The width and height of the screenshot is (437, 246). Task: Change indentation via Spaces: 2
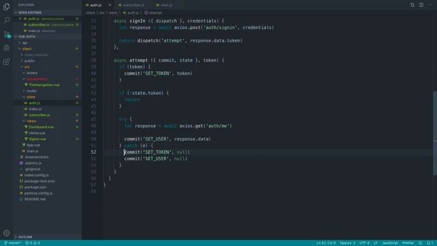(348, 243)
